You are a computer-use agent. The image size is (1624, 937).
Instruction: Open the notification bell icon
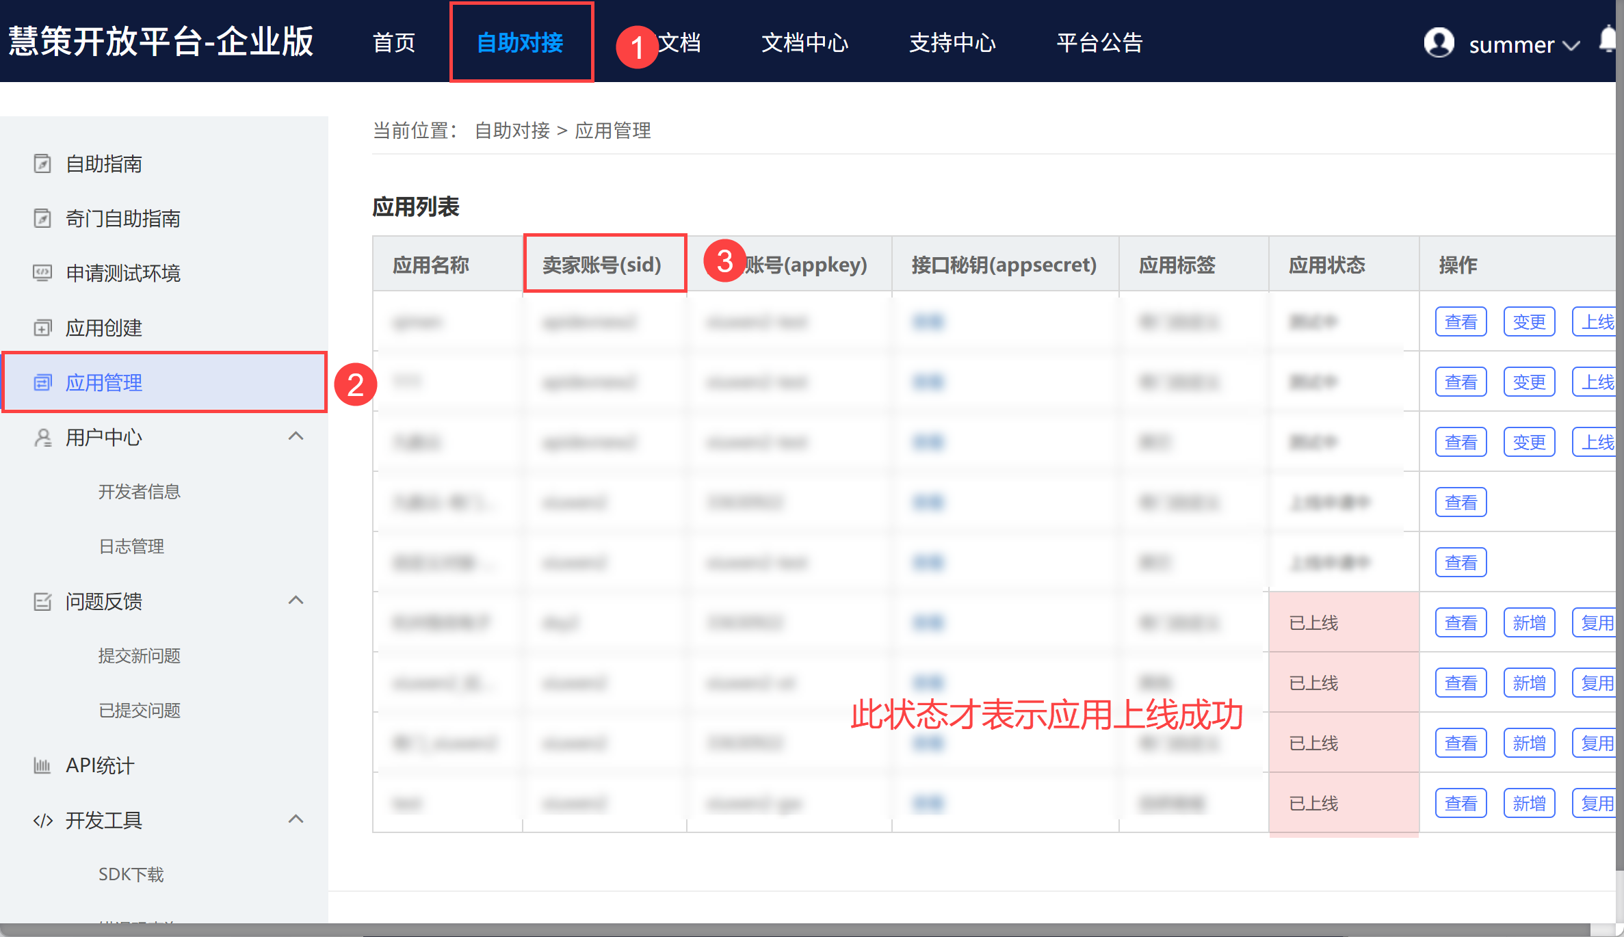coord(1608,39)
